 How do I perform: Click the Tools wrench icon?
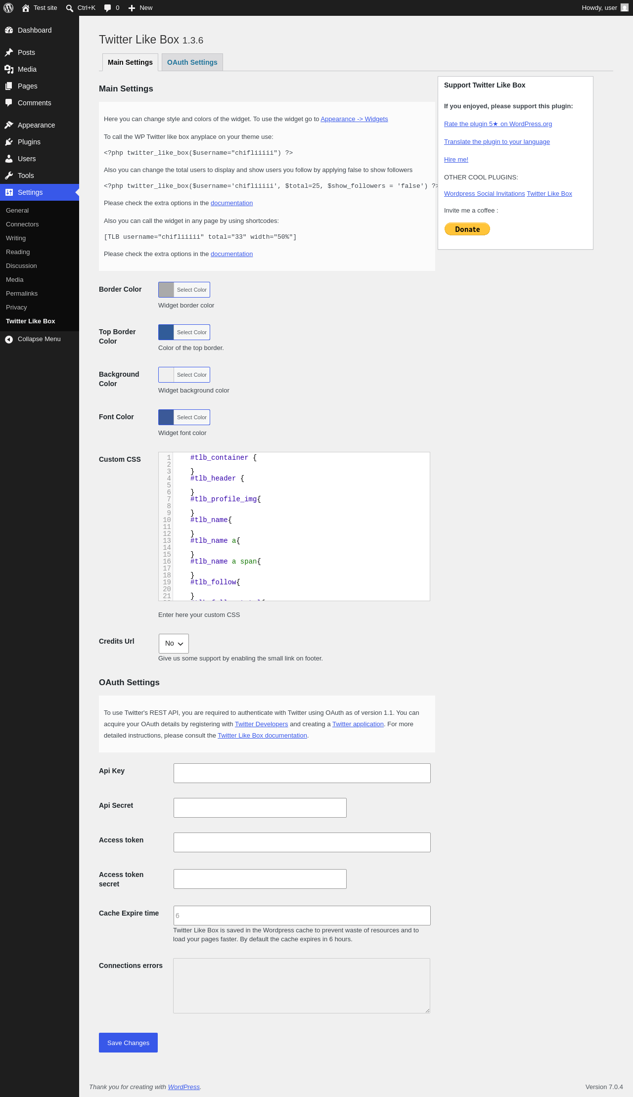(x=9, y=176)
